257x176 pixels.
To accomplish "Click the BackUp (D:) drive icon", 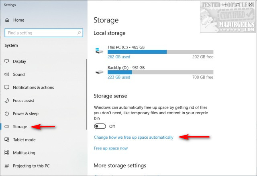I will 99,72.
